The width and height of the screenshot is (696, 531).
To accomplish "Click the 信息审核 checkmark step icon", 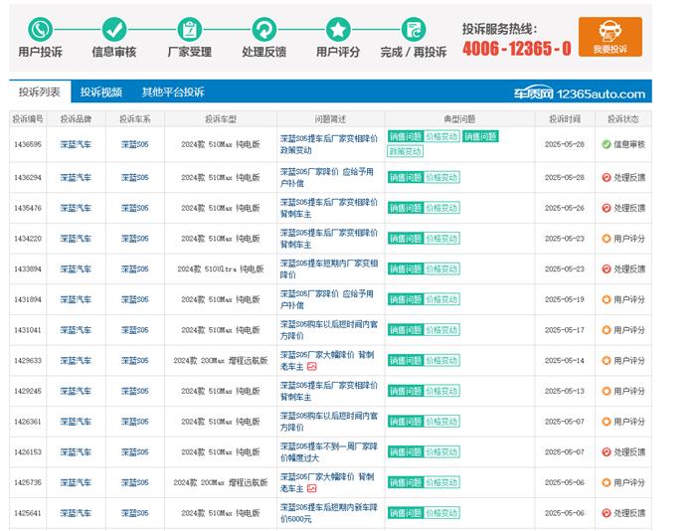I will click(x=114, y=30).
